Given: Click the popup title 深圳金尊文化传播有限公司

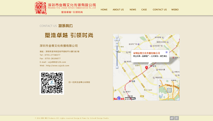Looking at the screenshot, I should click(x=146, y=53).
